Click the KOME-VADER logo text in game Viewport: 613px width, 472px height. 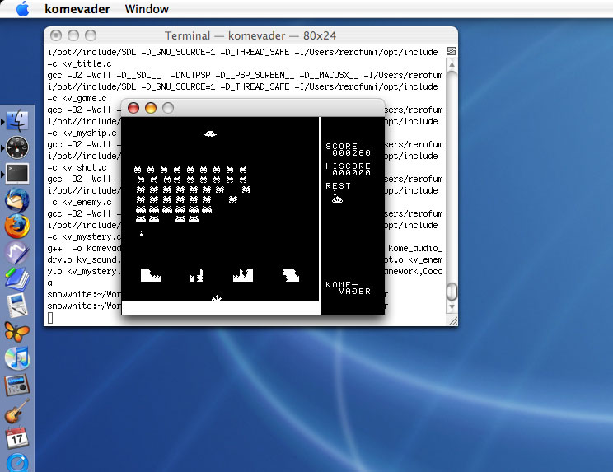(348, 288)
